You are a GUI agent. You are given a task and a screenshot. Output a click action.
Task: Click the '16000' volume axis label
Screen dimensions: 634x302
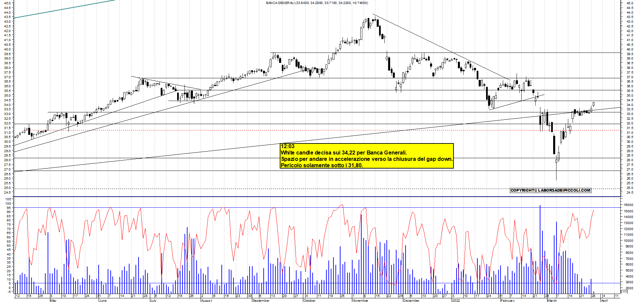pos(629,205)
